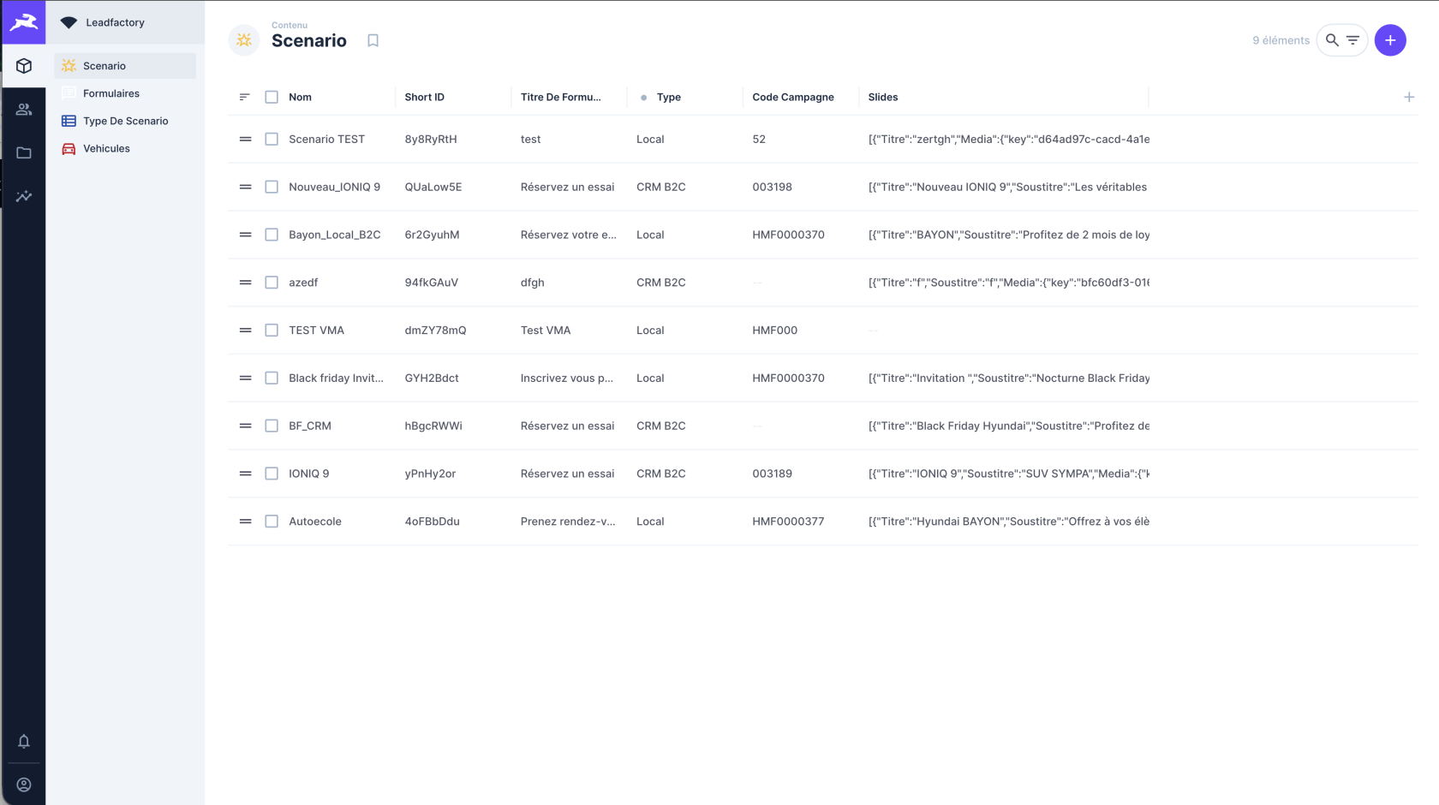Open the users icon in left rail

point(24,110)
